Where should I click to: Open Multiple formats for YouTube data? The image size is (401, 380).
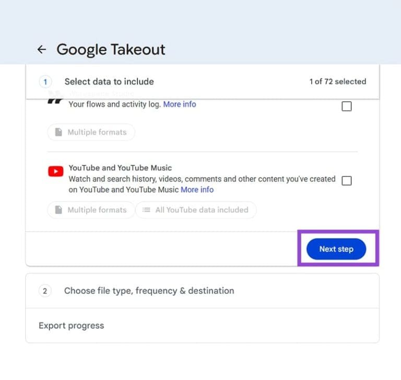[91, 210]
